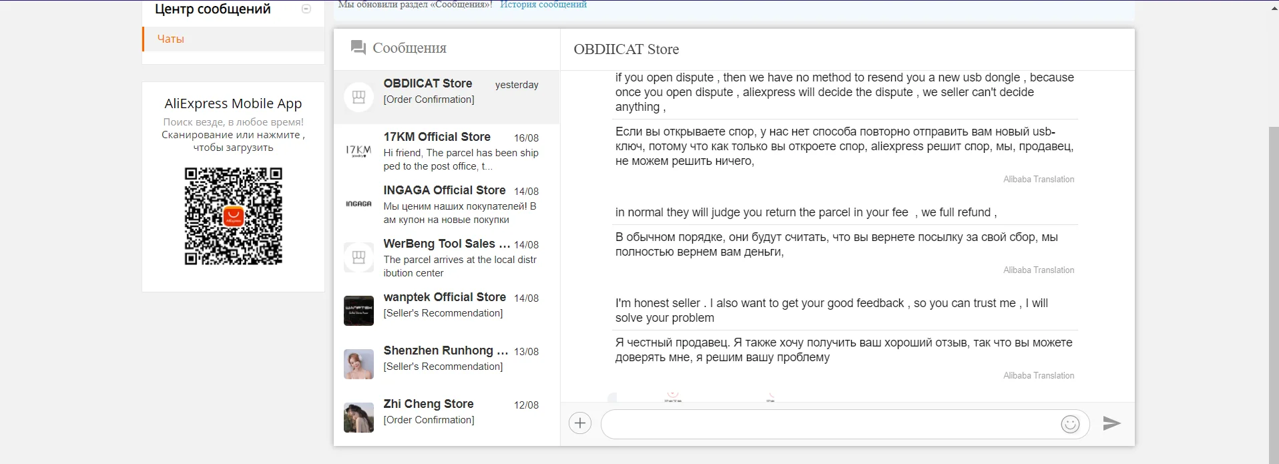Click 'yesterday' timestamp on OBDIICAT chat

pyautogui.click(x=517, y=85)
